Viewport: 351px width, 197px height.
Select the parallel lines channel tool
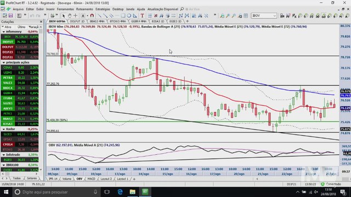point(111,16)
